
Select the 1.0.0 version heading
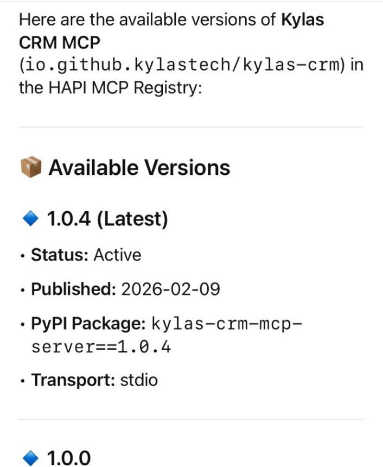[x=69, y=458]
